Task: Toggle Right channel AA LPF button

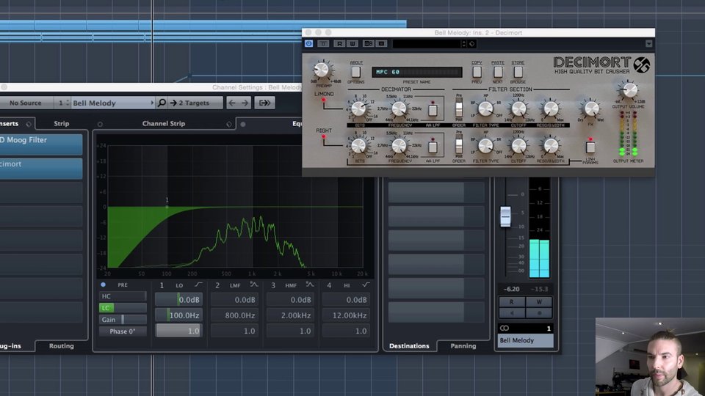Action: click(433, 147)
